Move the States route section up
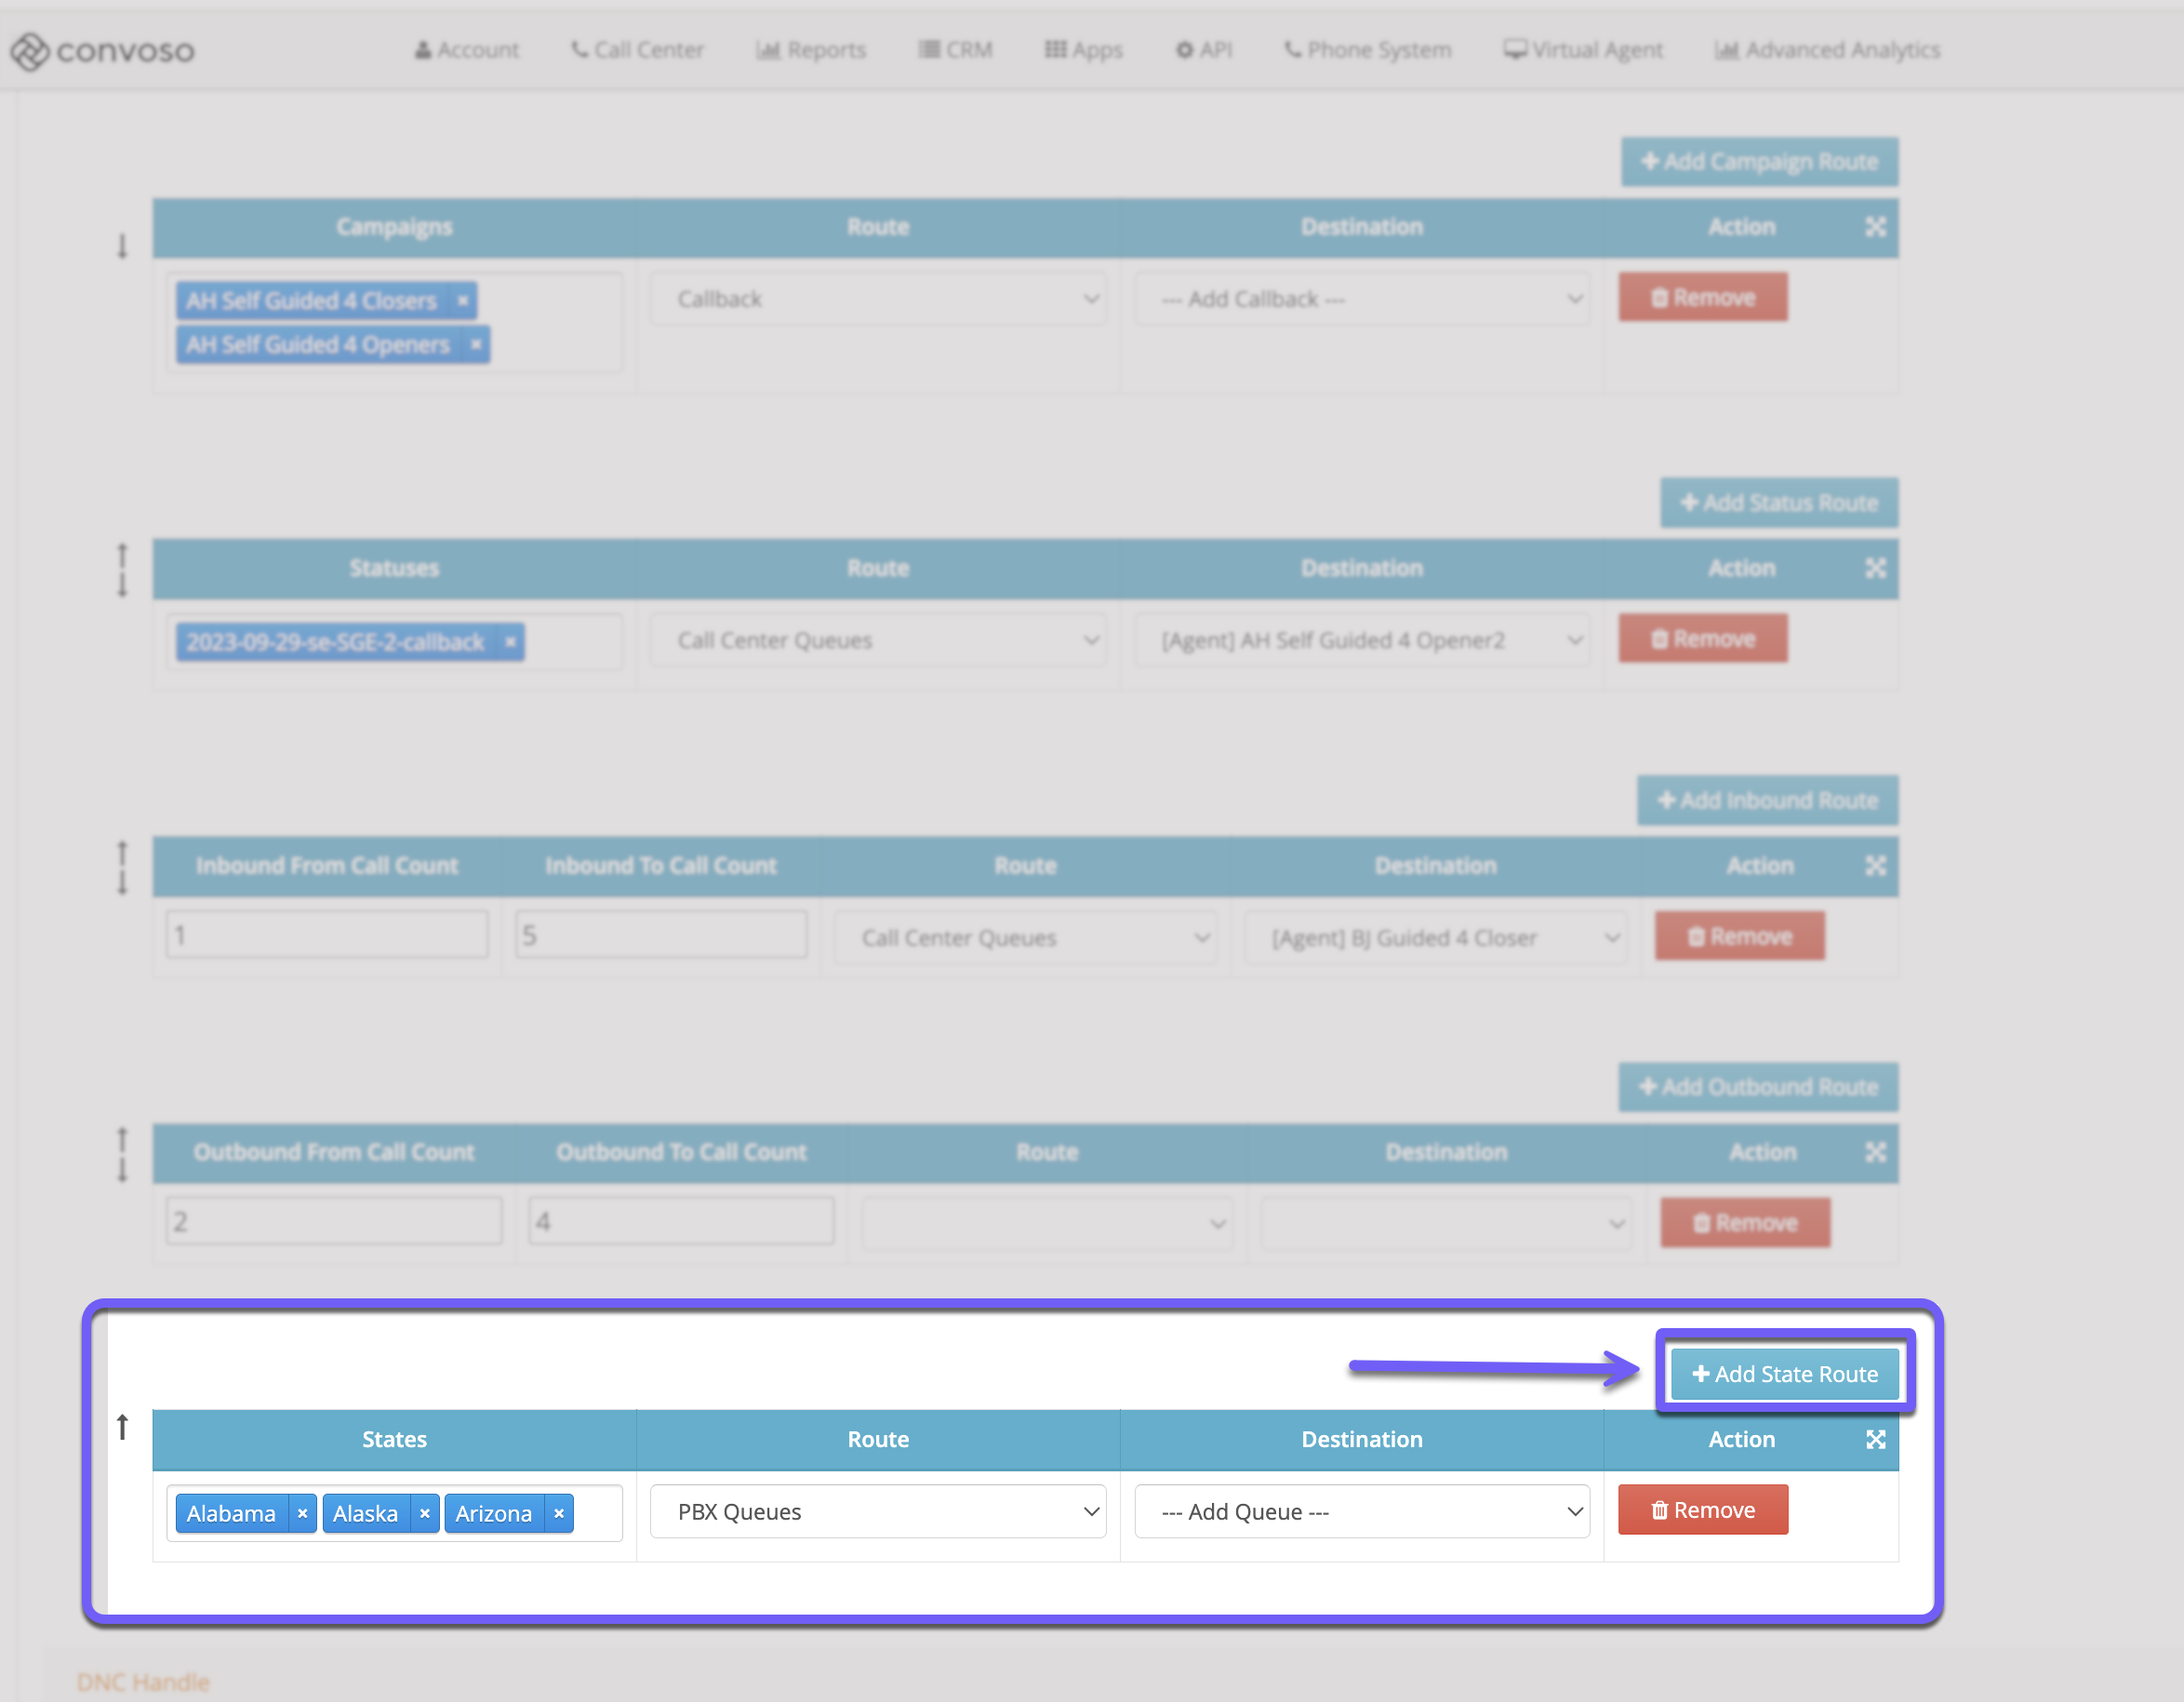Viewport: 2184px width, 1702px height. click(122, 1427)
